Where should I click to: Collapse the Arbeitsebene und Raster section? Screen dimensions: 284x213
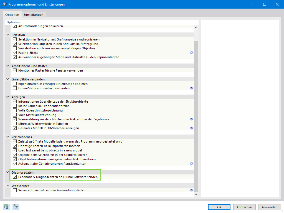pyautogui.click(x=7, y=66)
